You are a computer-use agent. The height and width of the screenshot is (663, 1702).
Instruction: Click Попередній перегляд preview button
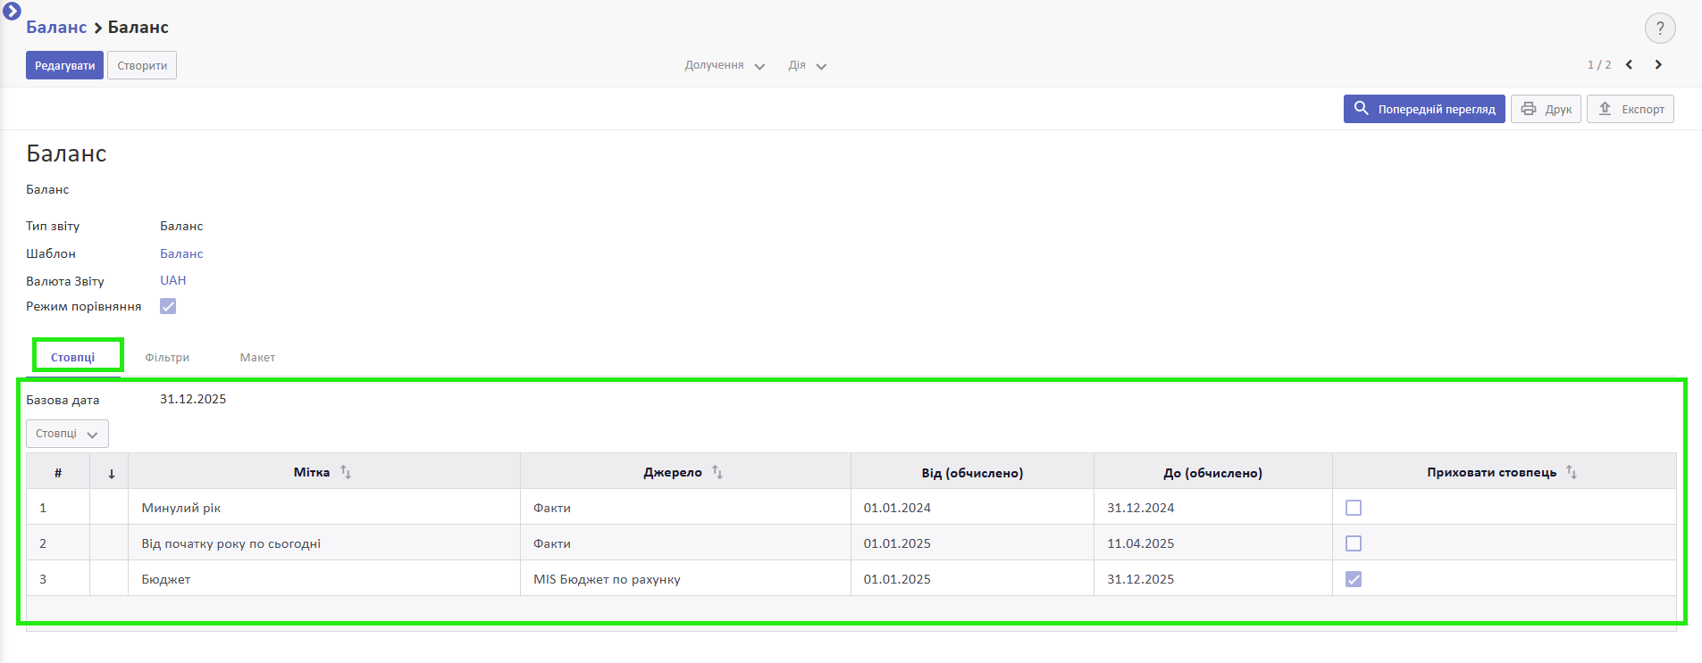[1424, 109]
